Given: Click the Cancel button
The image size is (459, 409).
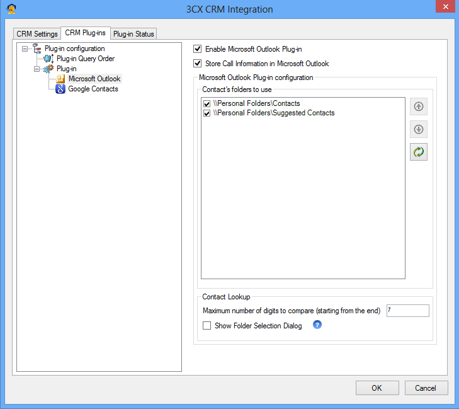Looking at the screenshot, I should point(426,388).
